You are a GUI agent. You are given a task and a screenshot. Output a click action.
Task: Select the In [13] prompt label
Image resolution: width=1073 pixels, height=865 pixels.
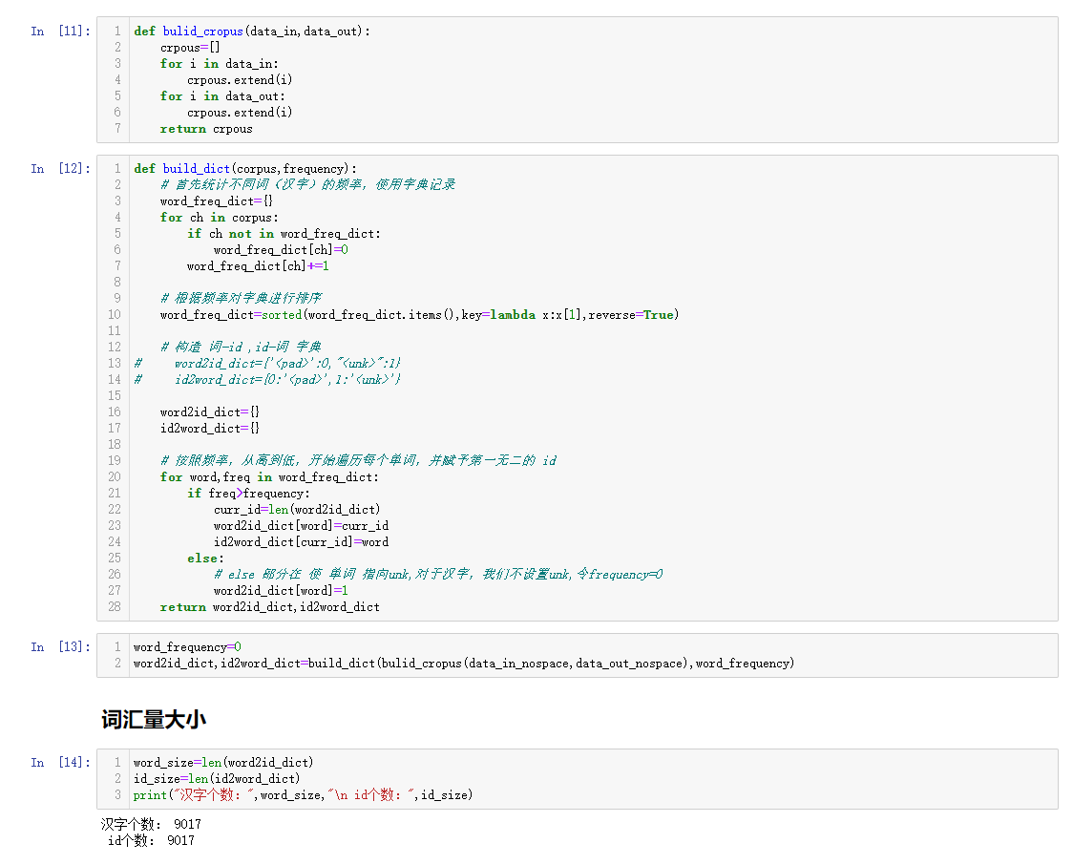pyautogui.click(x=60, y=647)
